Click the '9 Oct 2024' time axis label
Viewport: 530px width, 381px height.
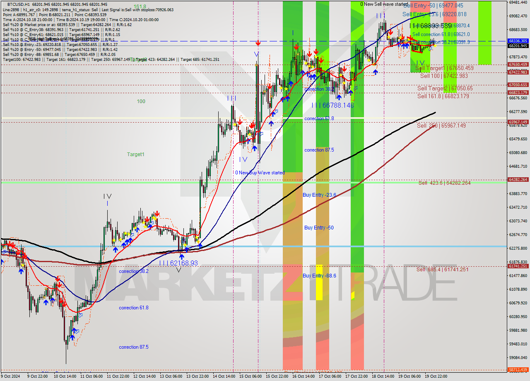(10, 376)
